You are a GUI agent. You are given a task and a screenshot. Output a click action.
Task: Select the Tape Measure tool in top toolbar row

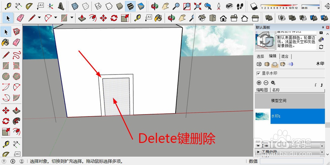click(8, 6)
